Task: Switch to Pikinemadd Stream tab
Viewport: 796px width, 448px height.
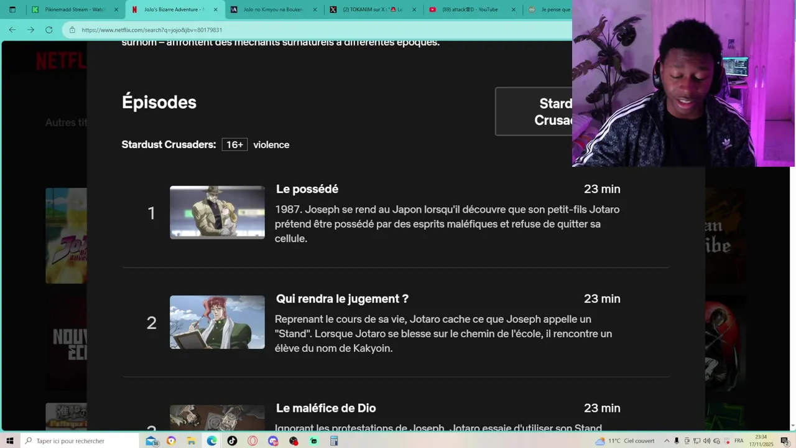Action: pyautogui.click(x=75, y=9)
